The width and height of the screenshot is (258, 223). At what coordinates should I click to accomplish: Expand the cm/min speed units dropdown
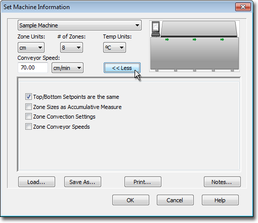67,68
